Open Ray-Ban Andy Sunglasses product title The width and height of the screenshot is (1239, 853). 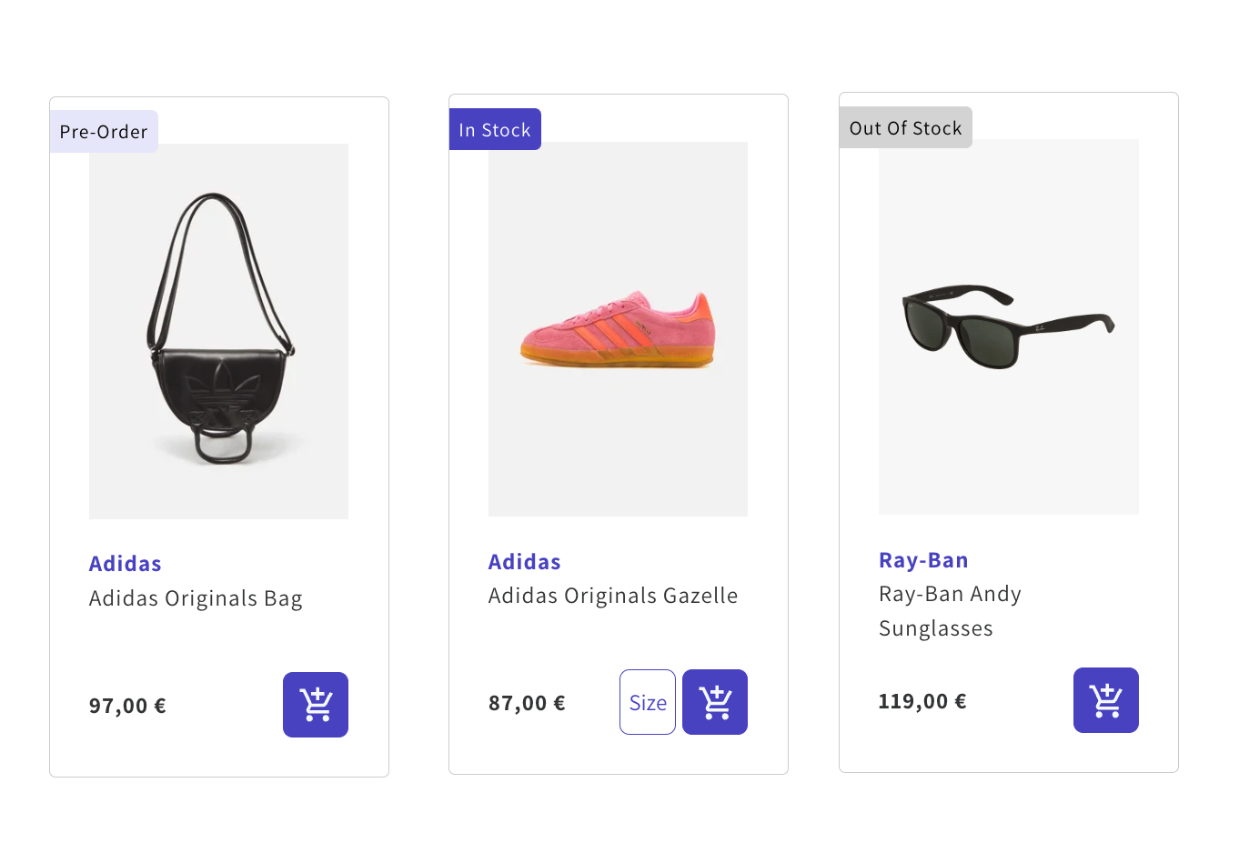950,610
